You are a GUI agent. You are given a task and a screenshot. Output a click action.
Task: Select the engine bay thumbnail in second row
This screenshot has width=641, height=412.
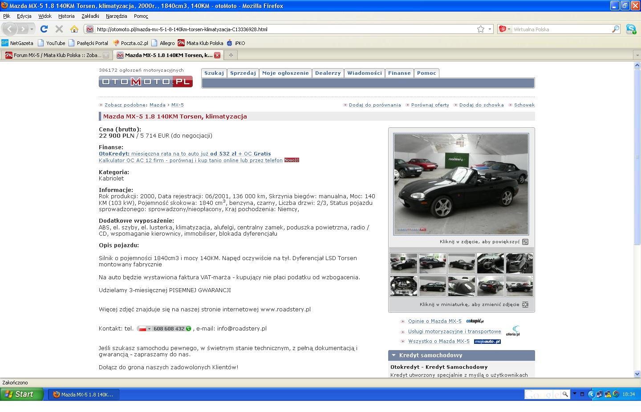(404, 286)
